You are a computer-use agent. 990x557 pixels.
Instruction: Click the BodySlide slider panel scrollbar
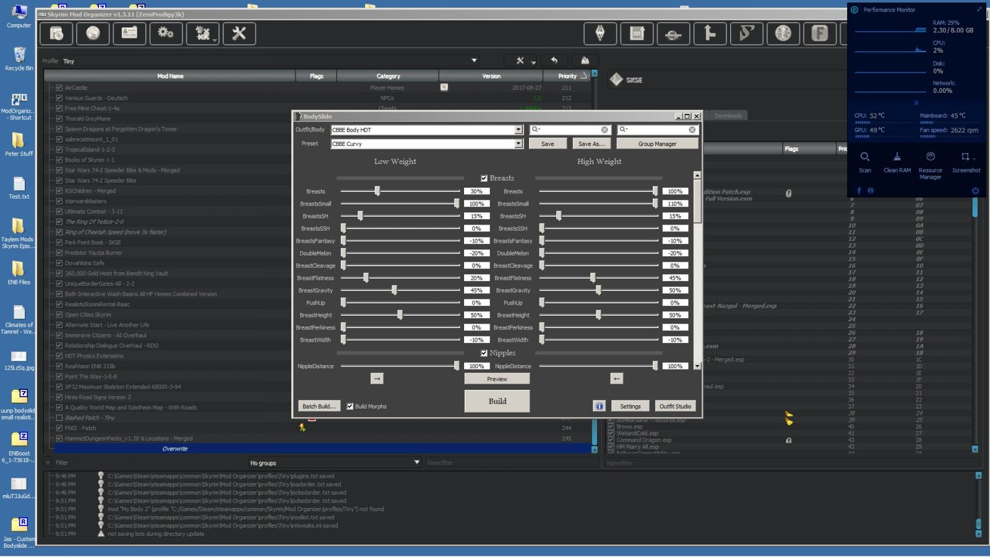point(697,270)
